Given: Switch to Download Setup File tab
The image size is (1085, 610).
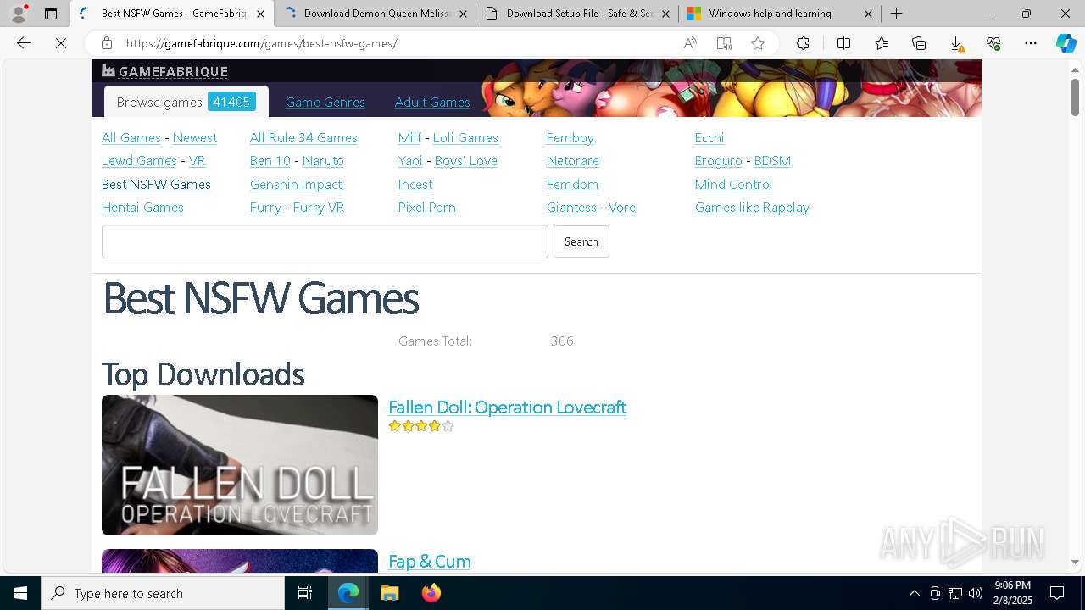Looking at the screenshot, I should pos(578,14).
